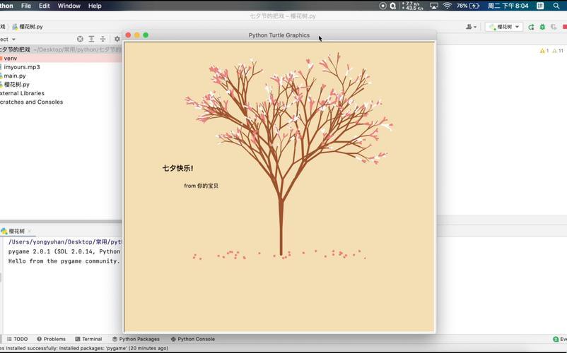Open the Edit menu
The width and height of the screenshot is (567, 353).
(44, 6)
